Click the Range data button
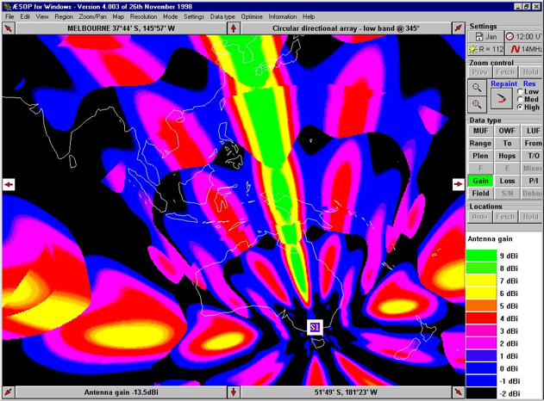544x401 pixels. (x=480, y=144)
